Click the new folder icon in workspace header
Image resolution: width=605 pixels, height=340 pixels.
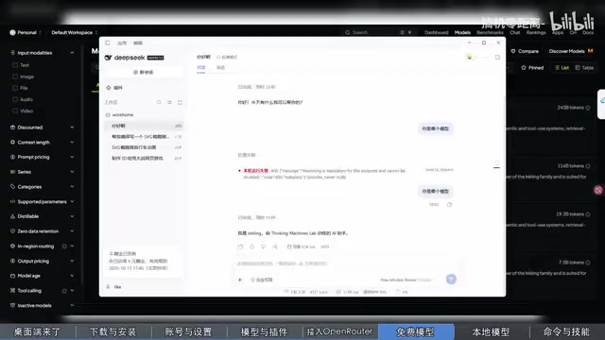point(180,103)
